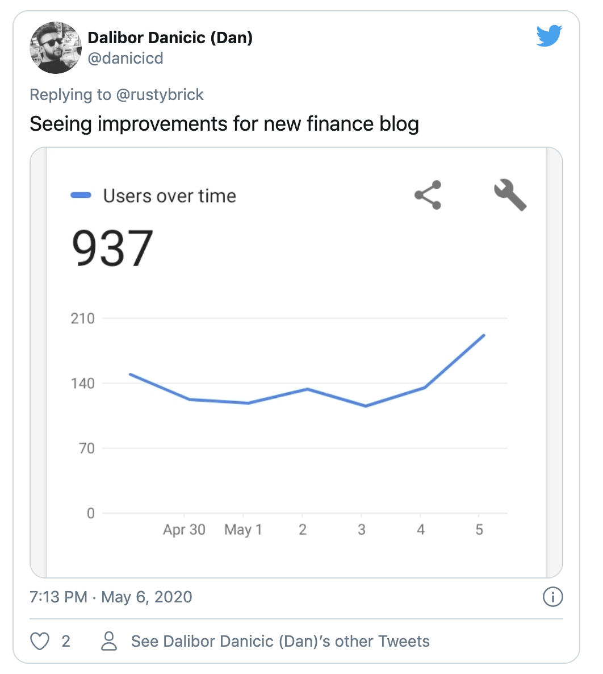Click the tweet text about finance blog improvements
The width and height of the screenshot is (603, 674).
tap(224, 123)
